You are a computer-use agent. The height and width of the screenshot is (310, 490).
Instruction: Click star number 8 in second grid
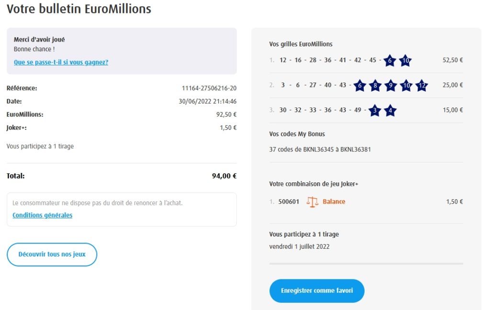[x=375, y=86]
